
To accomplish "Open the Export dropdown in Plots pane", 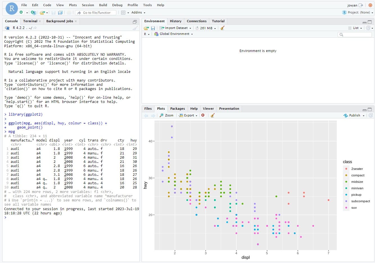I will click(187, 115).
